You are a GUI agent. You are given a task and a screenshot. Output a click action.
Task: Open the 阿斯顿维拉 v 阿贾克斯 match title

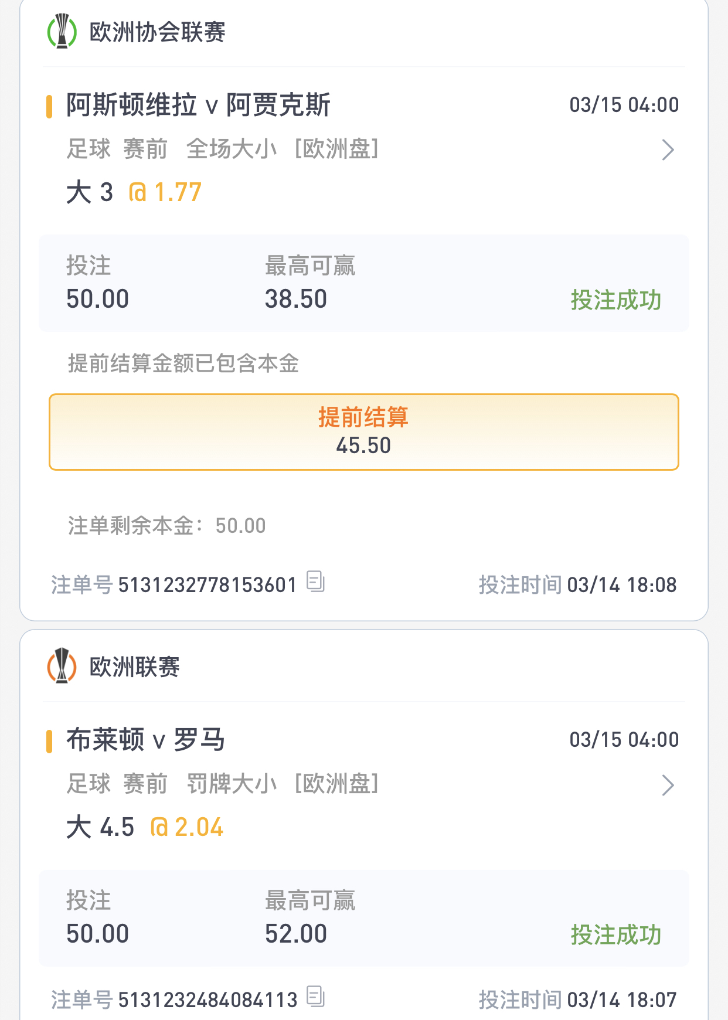tap(198, 106)
